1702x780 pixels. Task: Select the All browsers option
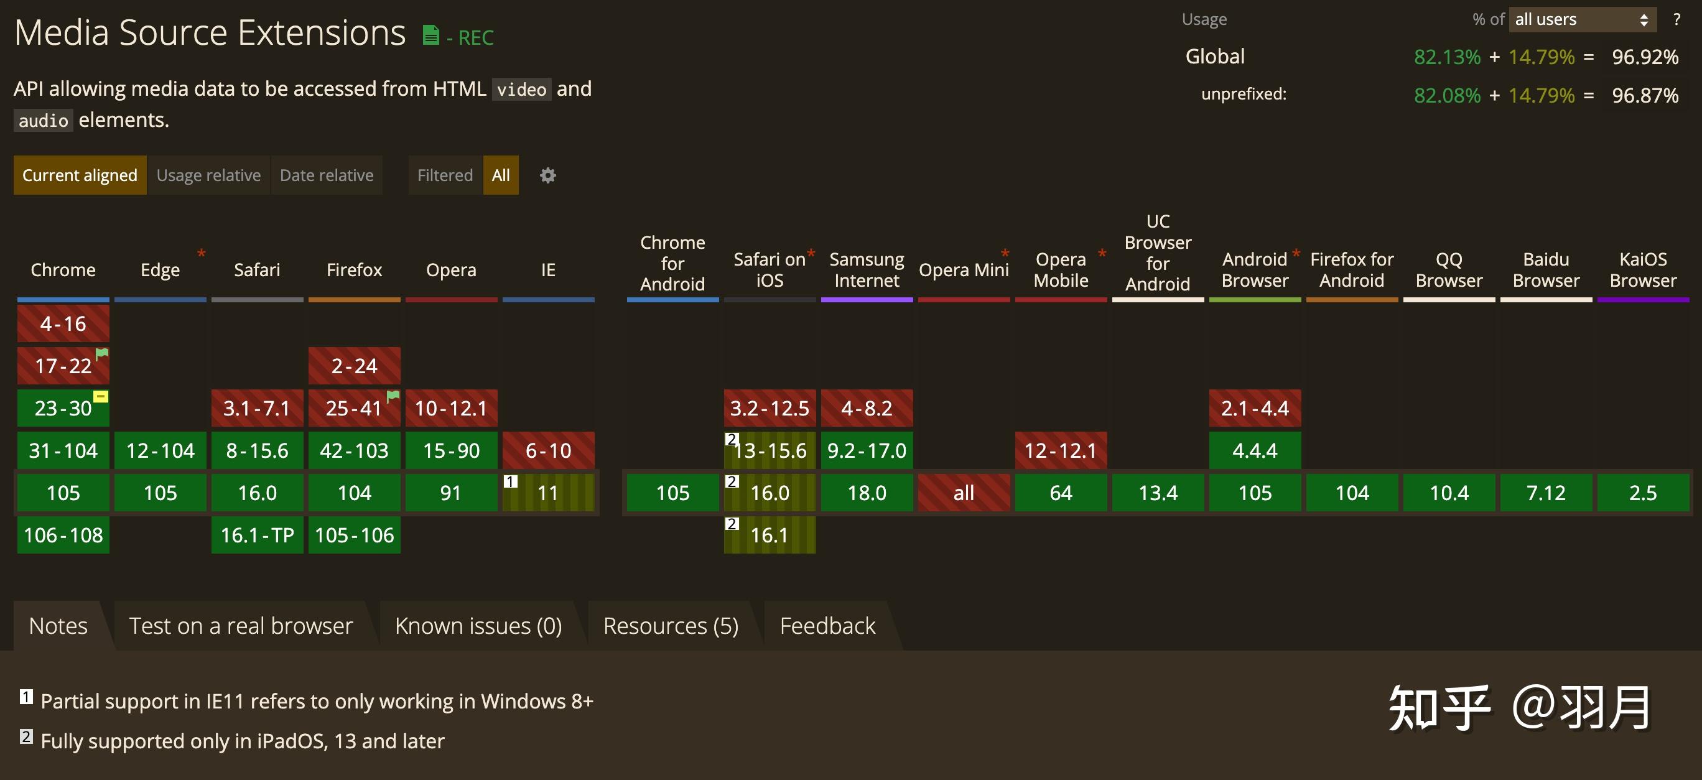tap(500, 175)
